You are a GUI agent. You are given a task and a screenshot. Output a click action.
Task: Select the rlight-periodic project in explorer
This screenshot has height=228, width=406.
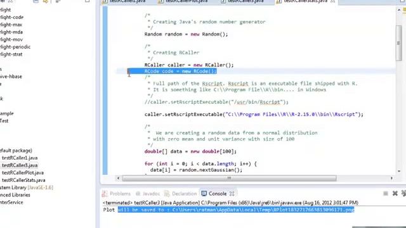(x=15, y=47)
